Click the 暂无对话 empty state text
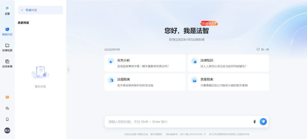This screenshot has width=307, height=139. (40, 86)
